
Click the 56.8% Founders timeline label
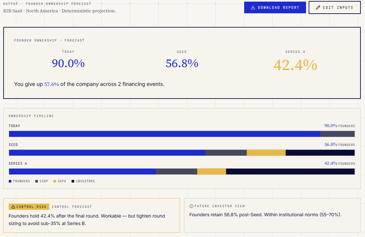pos(340,145)
